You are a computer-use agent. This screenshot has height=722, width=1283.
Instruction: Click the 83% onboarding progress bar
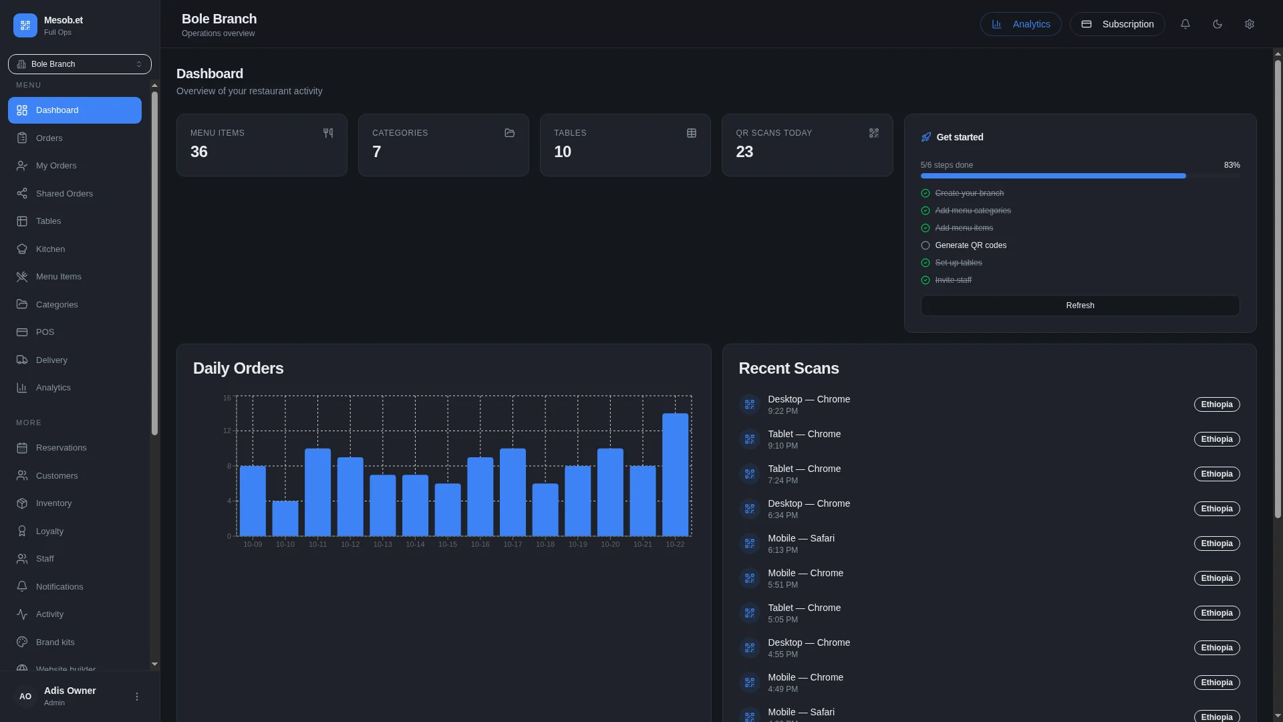coord(1080,176)
